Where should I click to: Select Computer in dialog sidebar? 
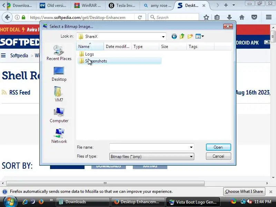tap(59, 115)
